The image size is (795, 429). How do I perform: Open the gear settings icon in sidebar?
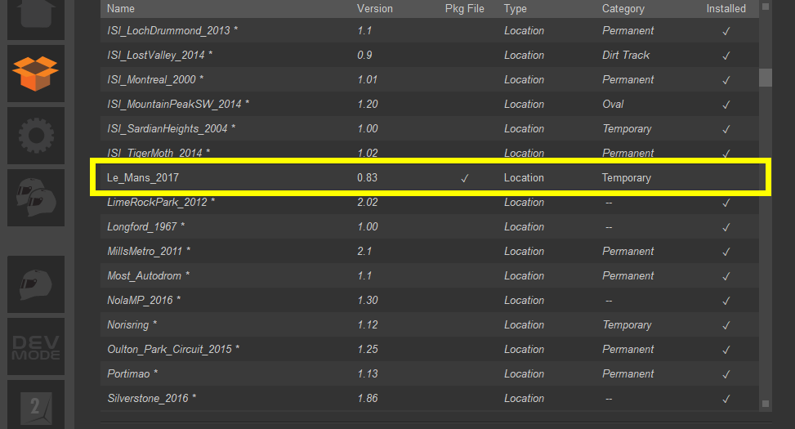pyautogui.click(x=35, y=136)
